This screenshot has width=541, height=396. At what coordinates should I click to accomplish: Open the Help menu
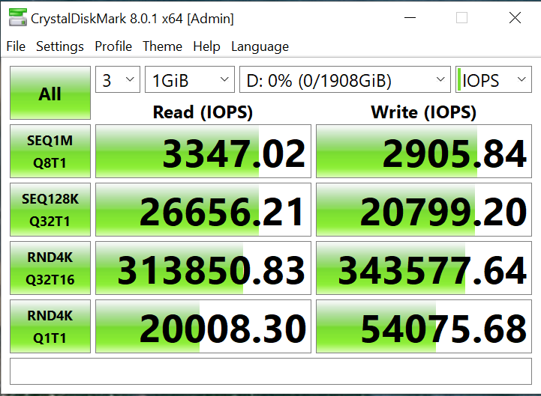(x=206, y=46)
